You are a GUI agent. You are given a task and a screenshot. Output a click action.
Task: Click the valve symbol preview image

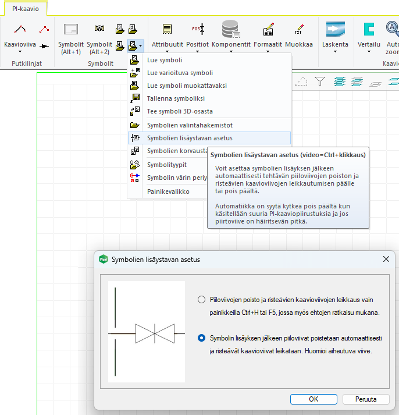(x=147, y=333)
